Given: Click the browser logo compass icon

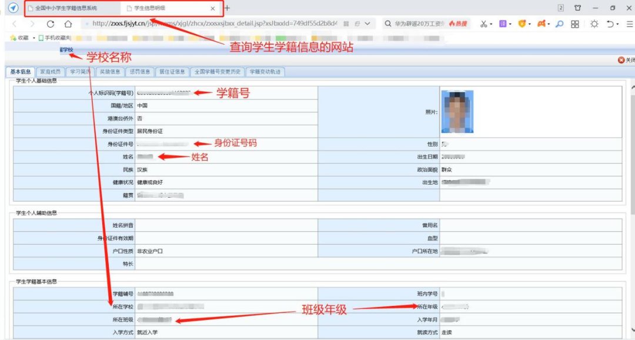Looking at the screenshot, I should coord(14,8).
